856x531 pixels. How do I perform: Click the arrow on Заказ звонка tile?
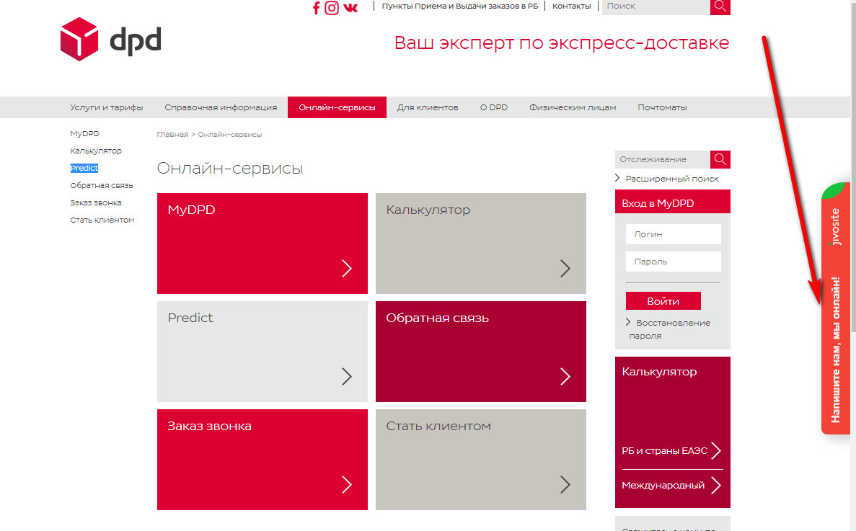(x=347, y=484)
